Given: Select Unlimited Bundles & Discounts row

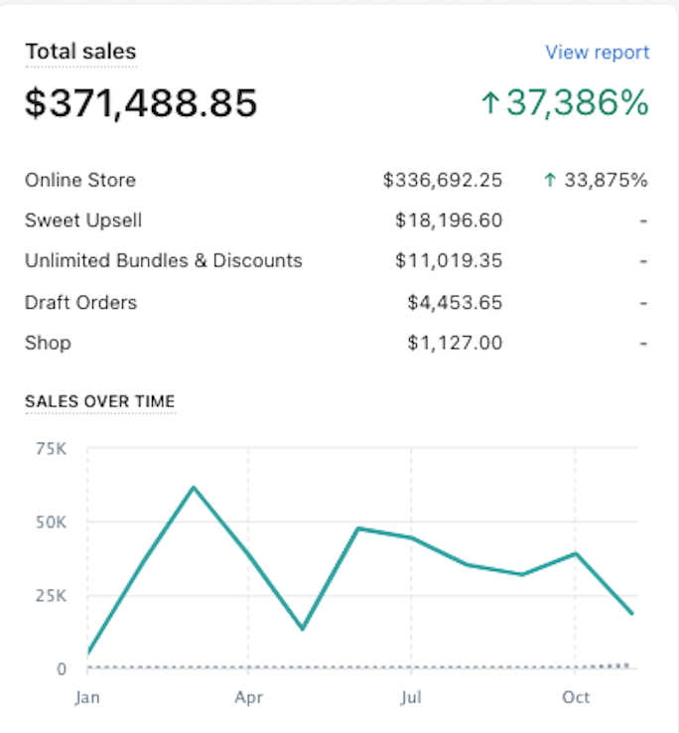Looking at the screenshot, I should [x=163, y=261].
